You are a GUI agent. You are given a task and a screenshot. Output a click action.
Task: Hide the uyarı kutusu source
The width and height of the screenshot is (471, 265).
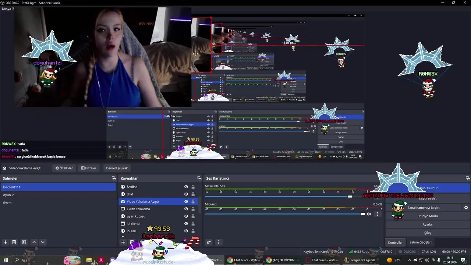(x=186, y=216)
